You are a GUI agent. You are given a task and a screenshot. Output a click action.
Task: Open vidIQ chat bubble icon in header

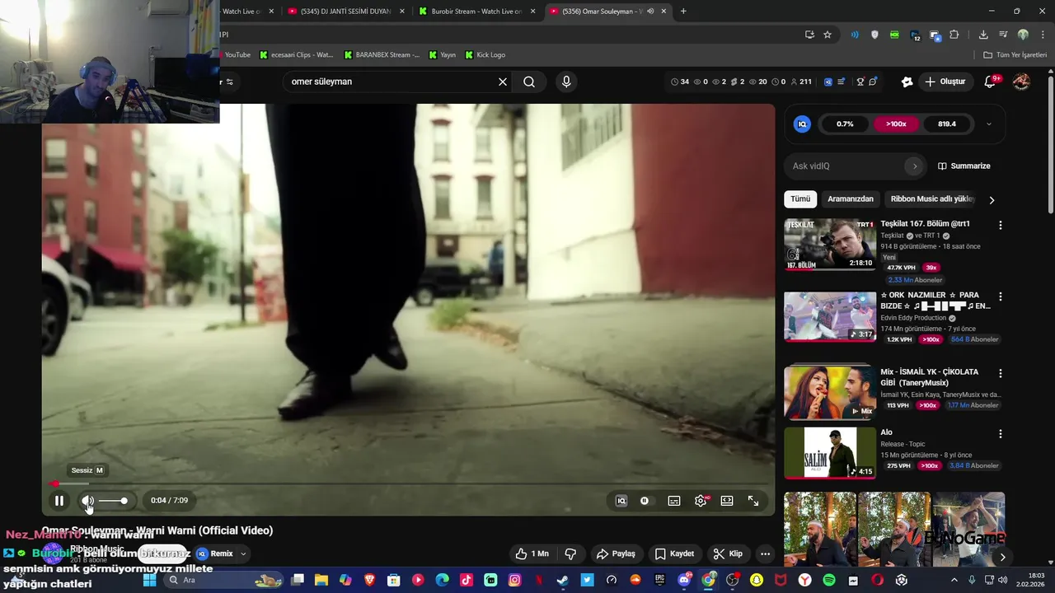[x=873, y=82]
